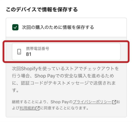Click the Shop Payでの安全な購入 text line
This screenshot has height=122, width=133.
[x=63, y=76]
